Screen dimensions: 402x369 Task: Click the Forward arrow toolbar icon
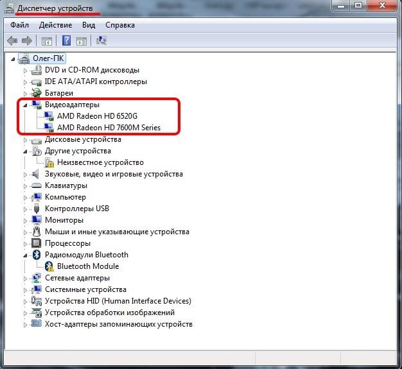(27, 40)
